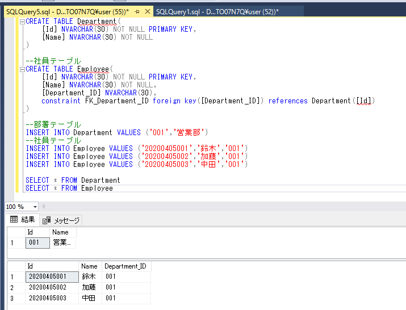Click the SELECT * FROM Employee line

coord(69,188)
